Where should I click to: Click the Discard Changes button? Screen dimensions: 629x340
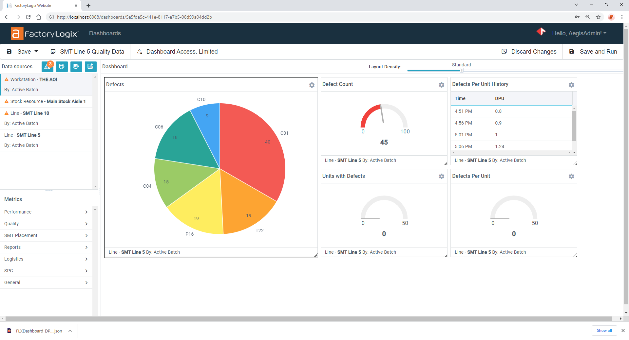point(529,51)
